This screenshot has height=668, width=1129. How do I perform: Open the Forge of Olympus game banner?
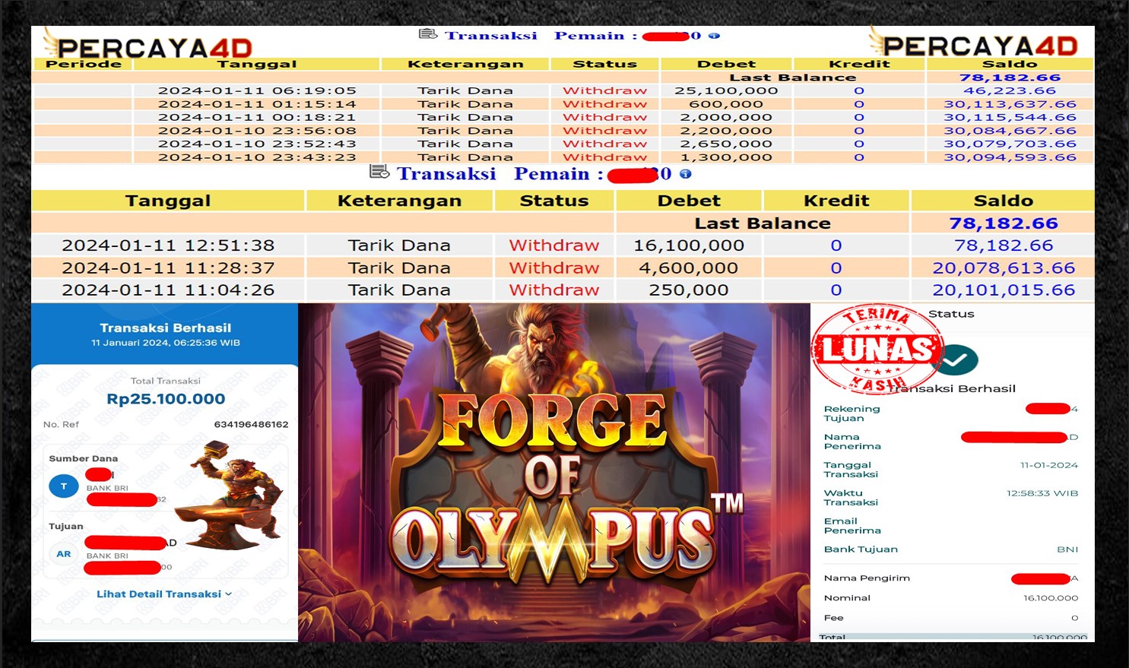click(553, 473)
